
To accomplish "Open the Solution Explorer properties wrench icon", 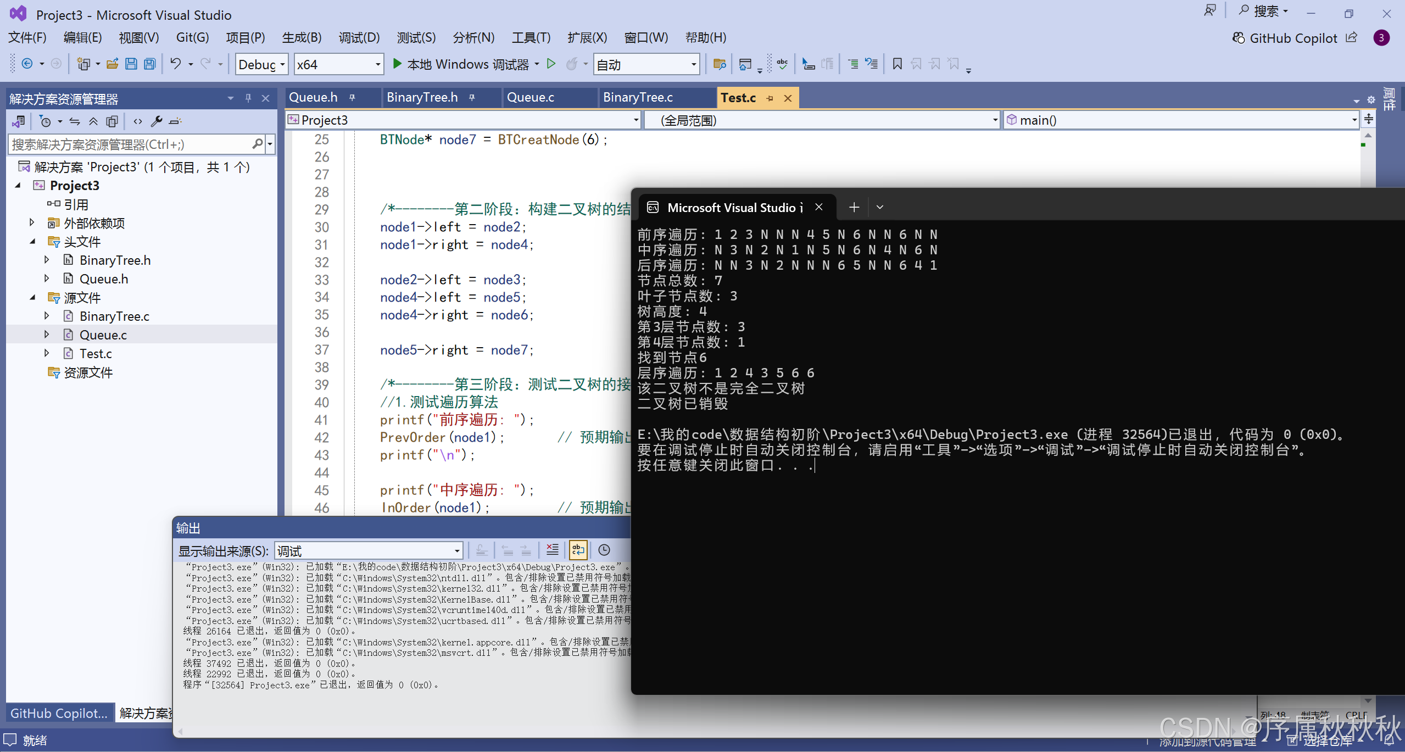I will coord(157,121).
